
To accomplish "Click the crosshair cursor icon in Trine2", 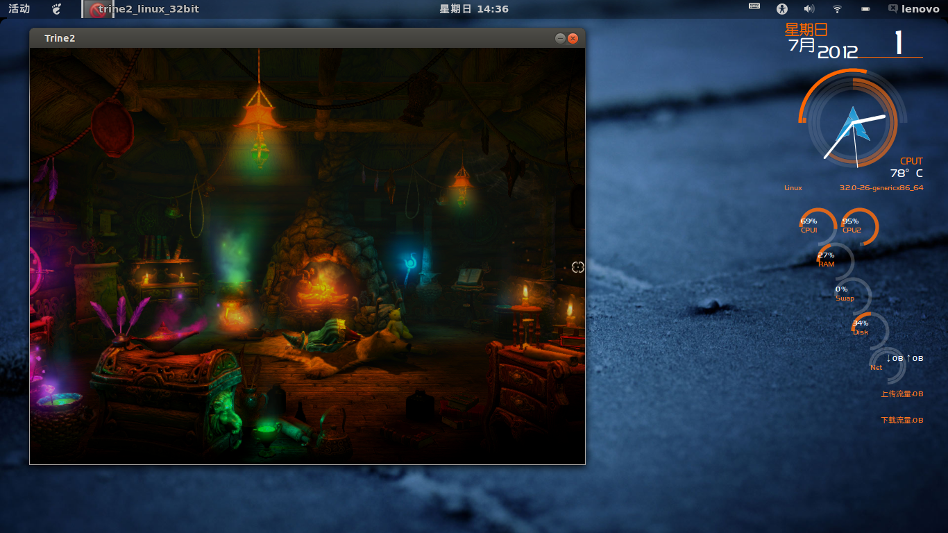I will click(578, 267).
